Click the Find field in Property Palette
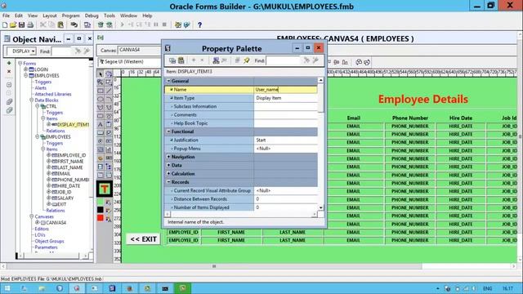Screen dimensions: 523x294 [x=284, y=60]
